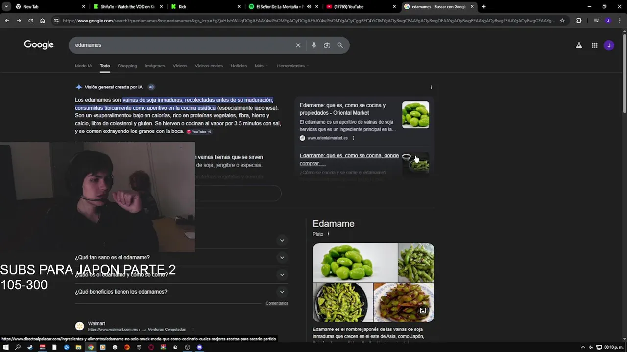Switch to the YouTube browser tab

(361, 6)
